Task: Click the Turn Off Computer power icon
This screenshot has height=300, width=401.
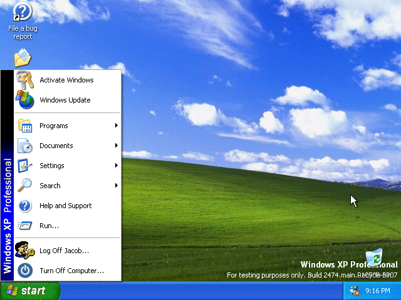Action: [25, 271]
